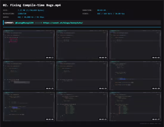Screen dimensions: 164x127
Task: Select the file title '02. Fixing Compile-time Bugs.mp4'
Action: click(32, 5)
